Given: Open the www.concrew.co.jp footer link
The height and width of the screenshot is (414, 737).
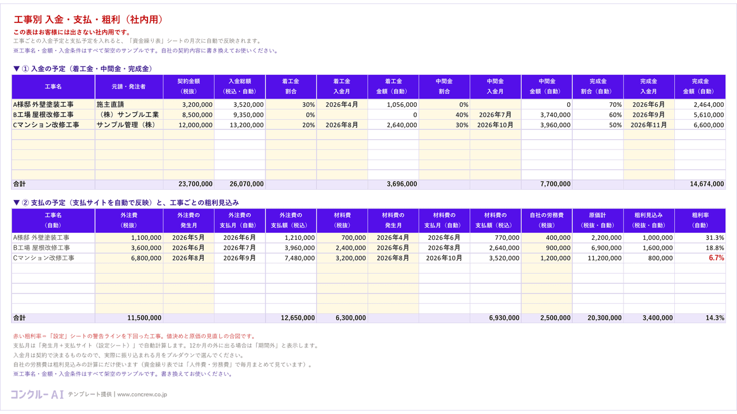Looking at the screenshot, I should point(142,394).
